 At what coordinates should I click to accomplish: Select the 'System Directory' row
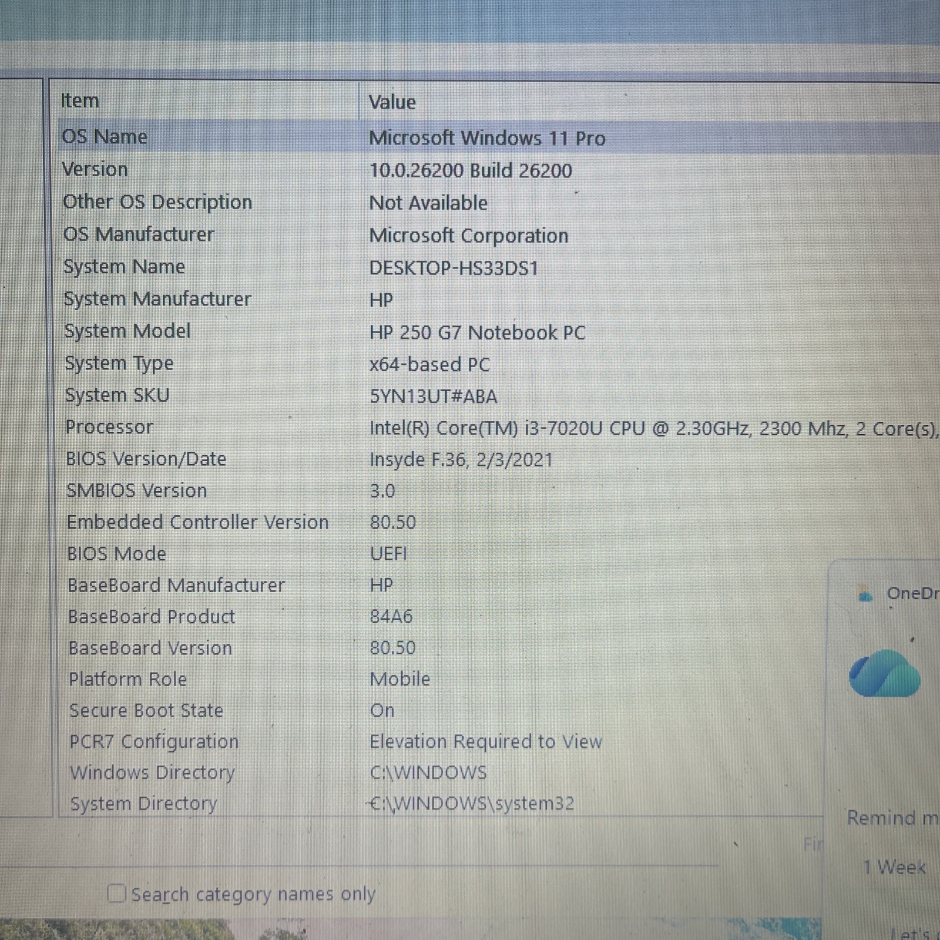pyautogui.click(x=144, y=804)
